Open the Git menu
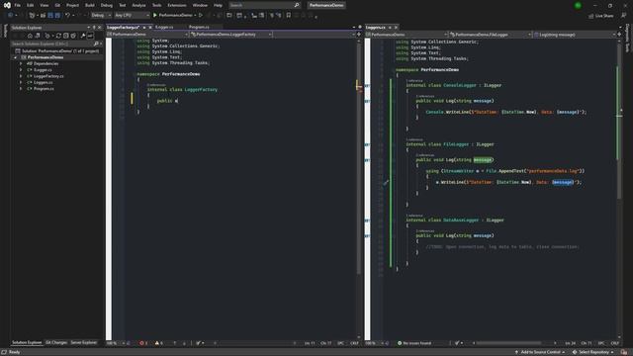The image size is (633, 356). pyautogui.click(x=57, y=5)
